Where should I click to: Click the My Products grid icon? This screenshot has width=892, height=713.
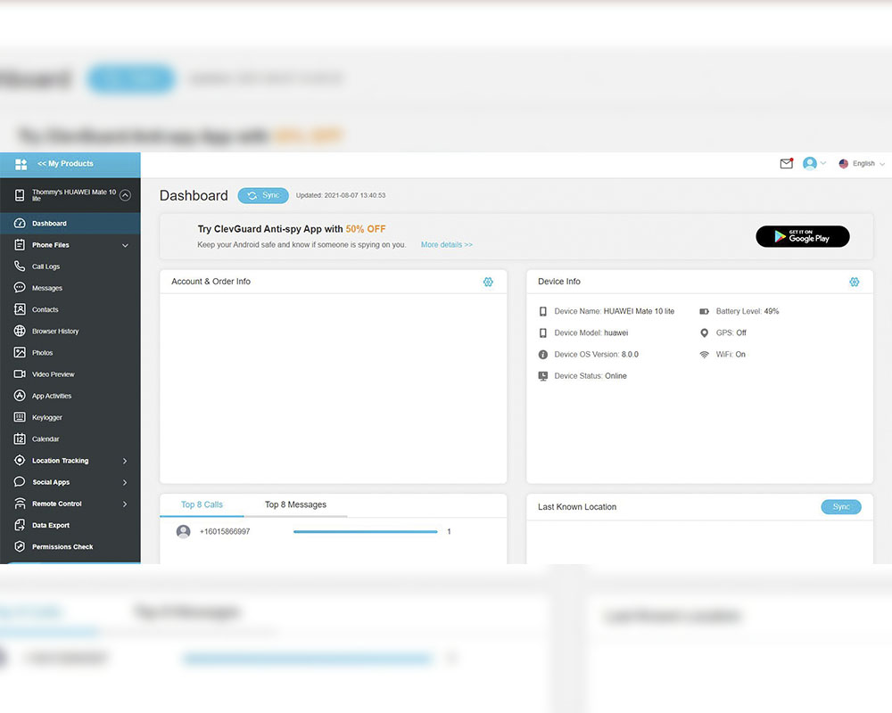tap(21, 164)
